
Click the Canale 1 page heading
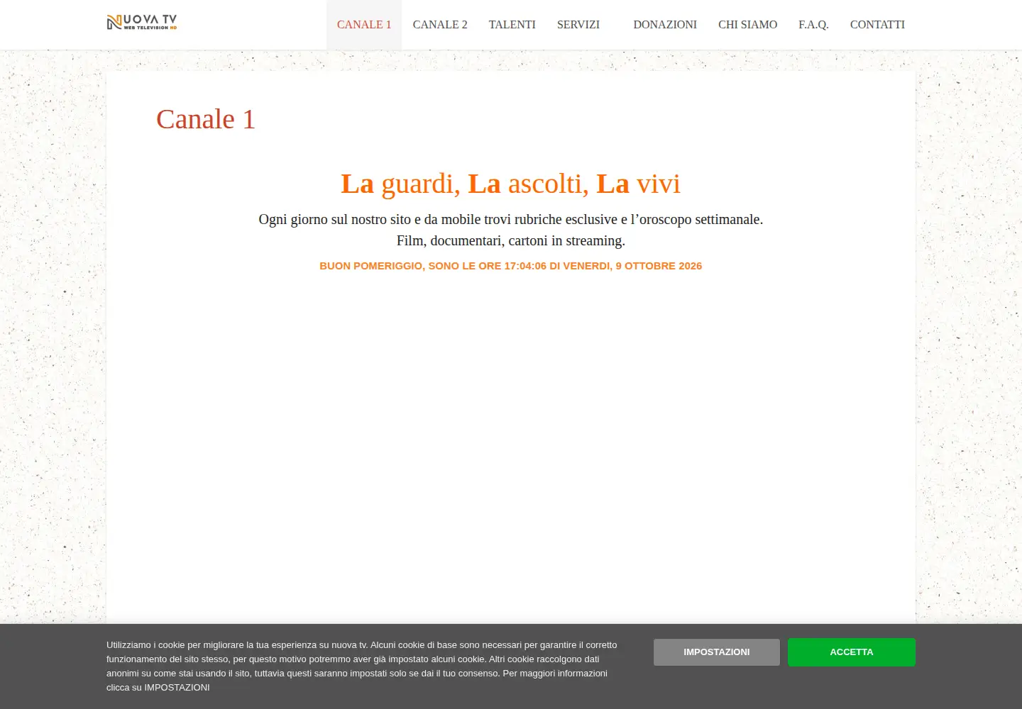[x=206, y=119]
